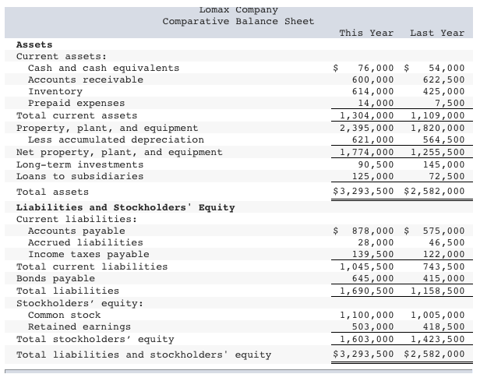
Task: Click the 600,000 accounts receivable value
Action: point(372,79)
